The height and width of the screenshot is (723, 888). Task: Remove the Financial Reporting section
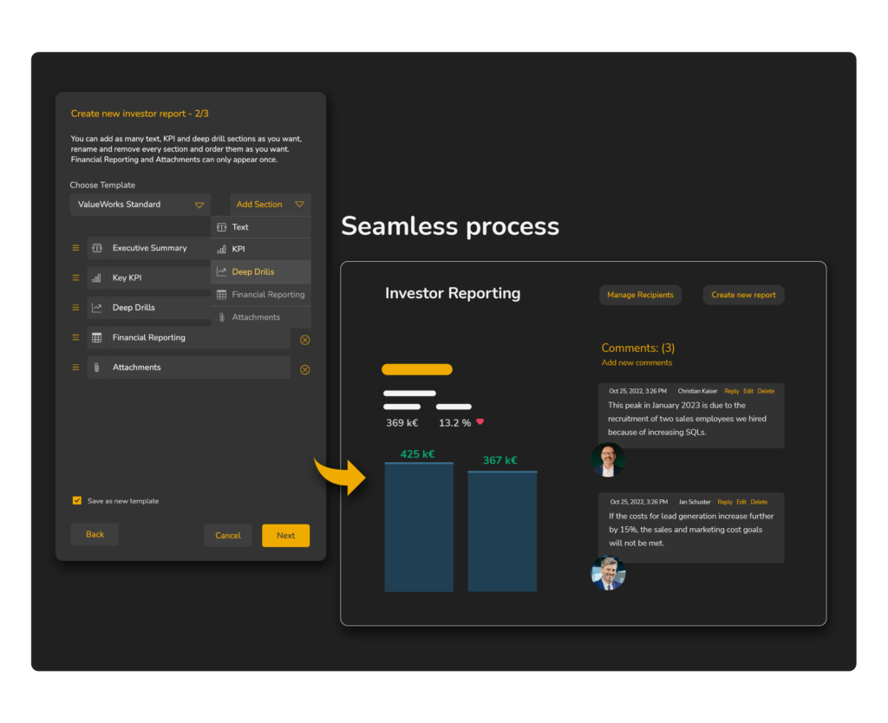point(304,340)
